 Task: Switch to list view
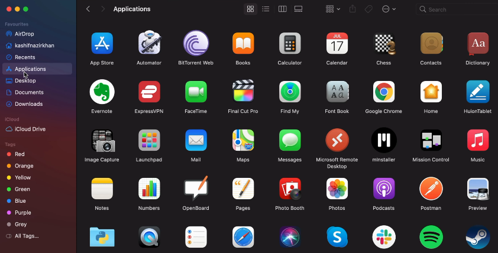[x=266, y=9]
